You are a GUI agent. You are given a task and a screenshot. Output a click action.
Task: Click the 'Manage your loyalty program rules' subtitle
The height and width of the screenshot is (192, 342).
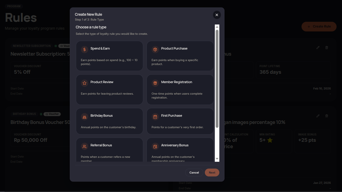(x=35, y=28)
